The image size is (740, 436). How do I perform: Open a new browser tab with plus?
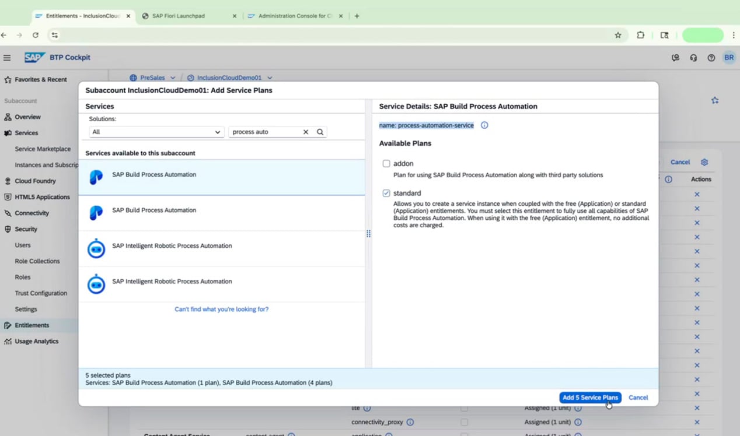(357, 16)
